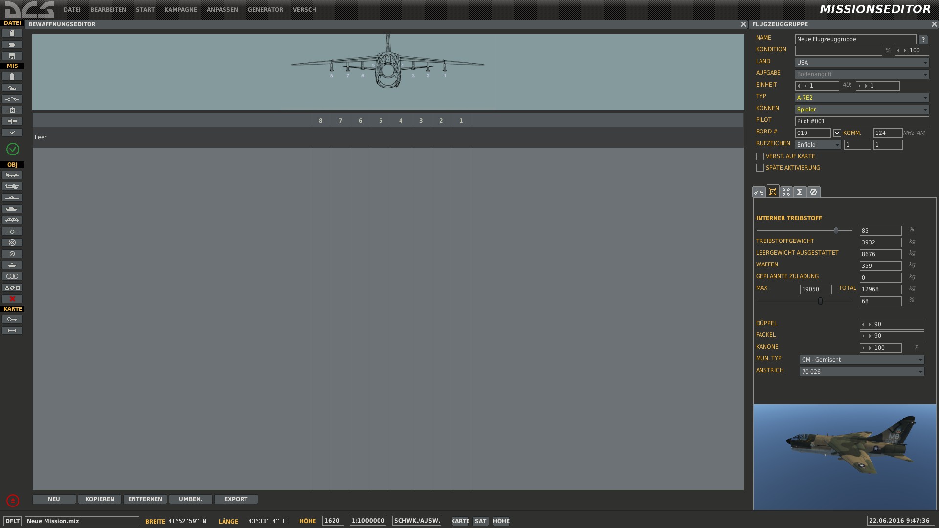
Task: Click the flag icon under MIS
Action: pos(12,121)
